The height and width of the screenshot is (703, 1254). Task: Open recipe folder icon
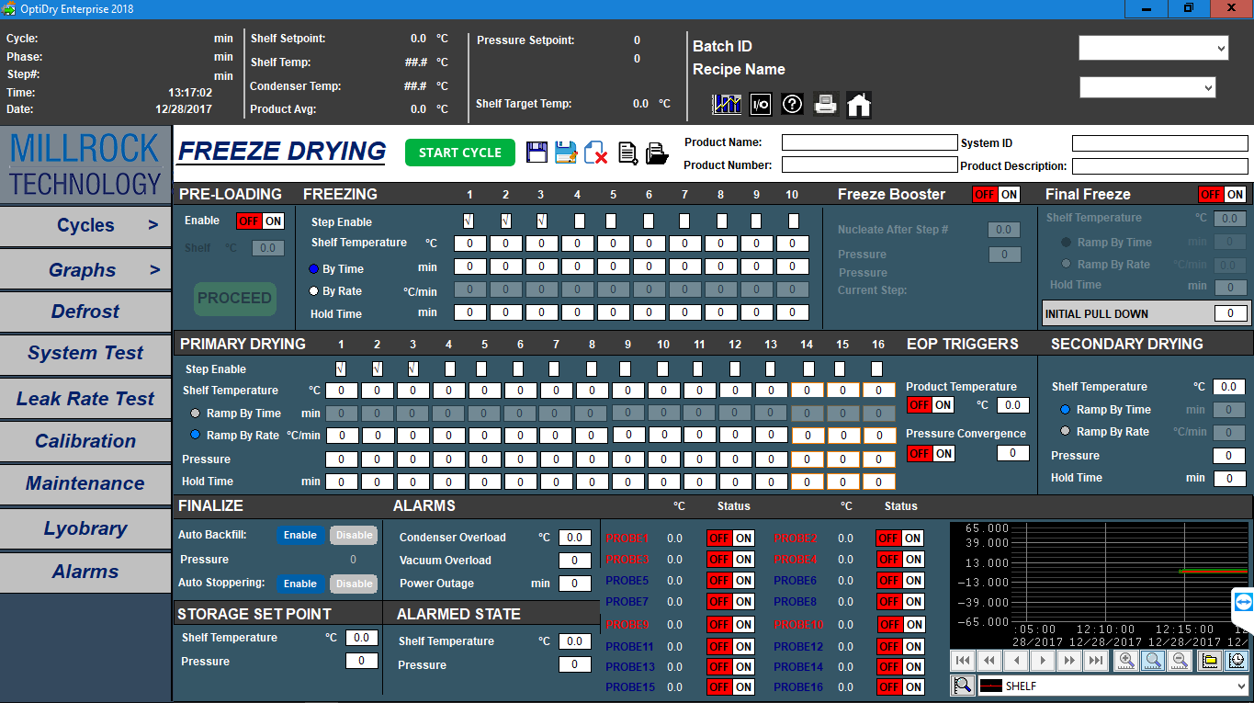pyautogui.click(x=657, y=153)
